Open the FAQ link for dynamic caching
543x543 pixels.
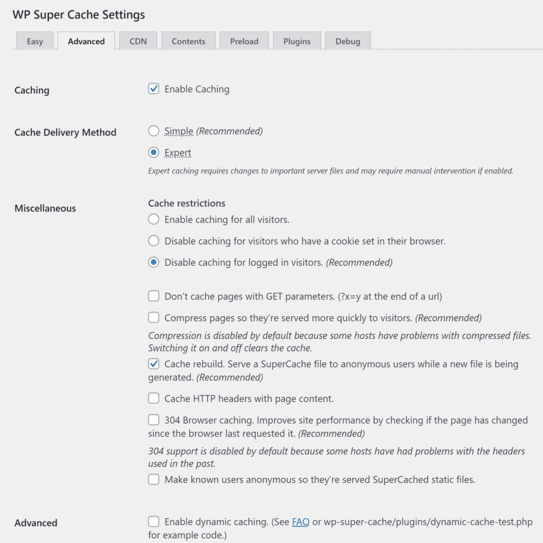tap(301, 522)
